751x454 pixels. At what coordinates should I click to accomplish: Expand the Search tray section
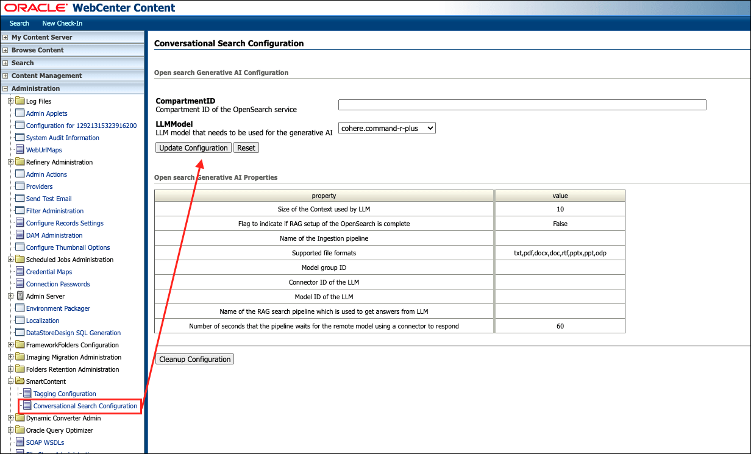click(5, 63)
